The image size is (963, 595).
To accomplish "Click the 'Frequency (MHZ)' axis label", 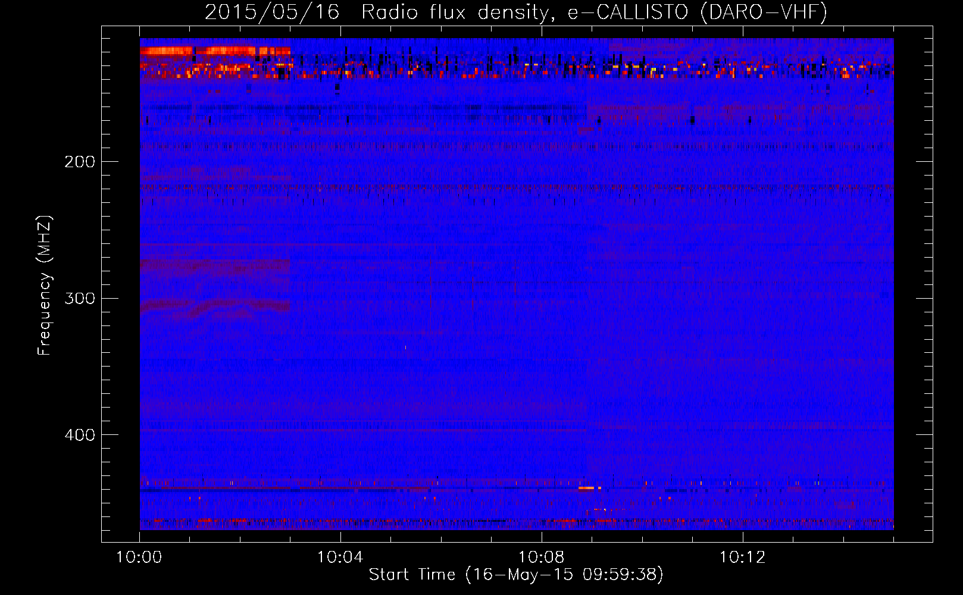I will pyautogui.click(x=45, y=286).
